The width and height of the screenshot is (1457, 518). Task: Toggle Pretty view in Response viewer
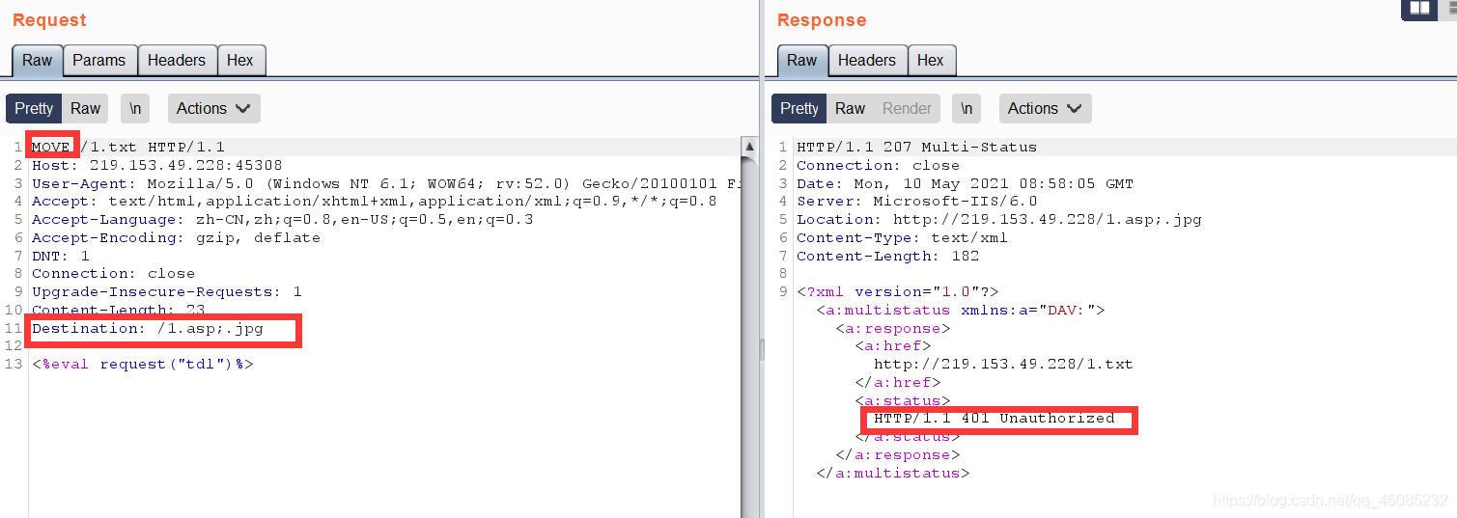tap(799, 108)
